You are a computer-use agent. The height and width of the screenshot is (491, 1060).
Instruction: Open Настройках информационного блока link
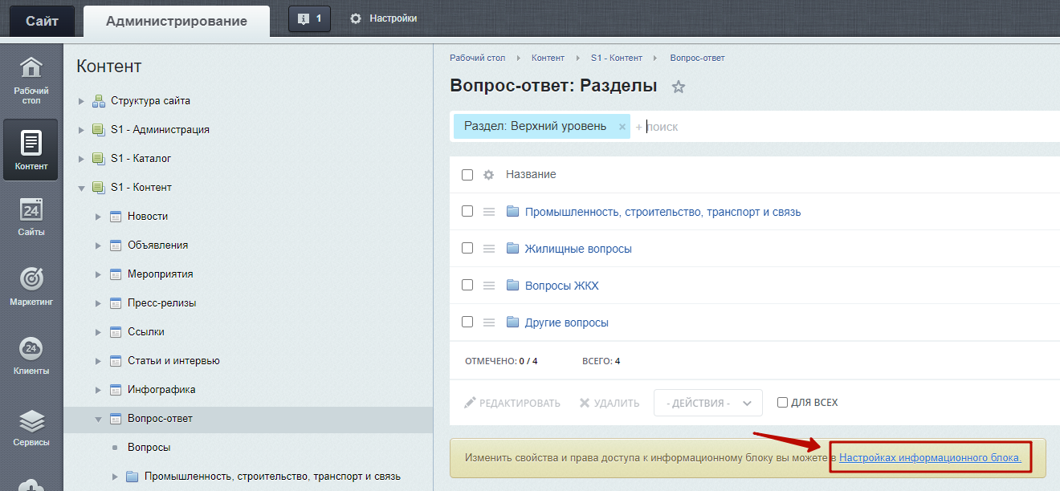point(930,458)
